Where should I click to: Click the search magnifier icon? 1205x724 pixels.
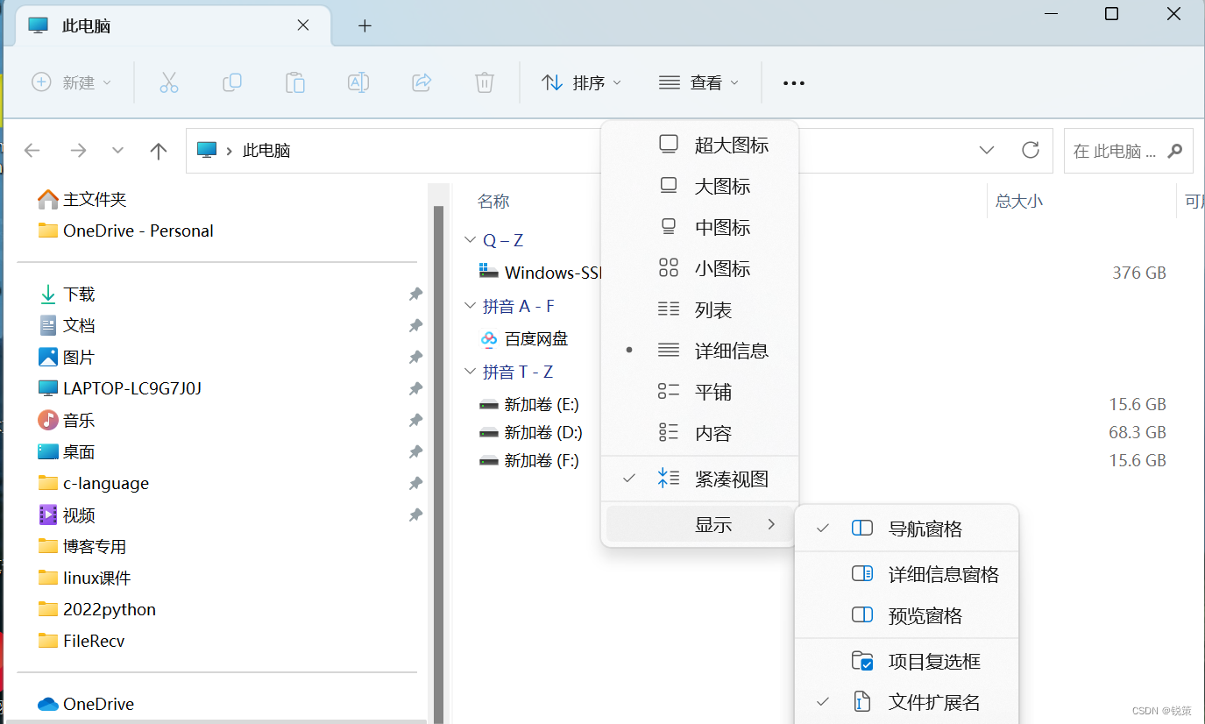(x=1175, y=150)
